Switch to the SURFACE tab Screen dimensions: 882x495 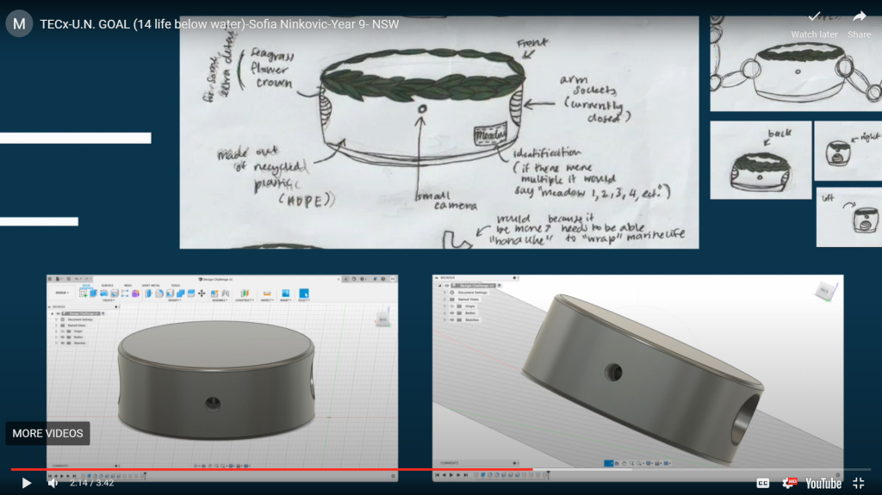(x=108, y=285)
